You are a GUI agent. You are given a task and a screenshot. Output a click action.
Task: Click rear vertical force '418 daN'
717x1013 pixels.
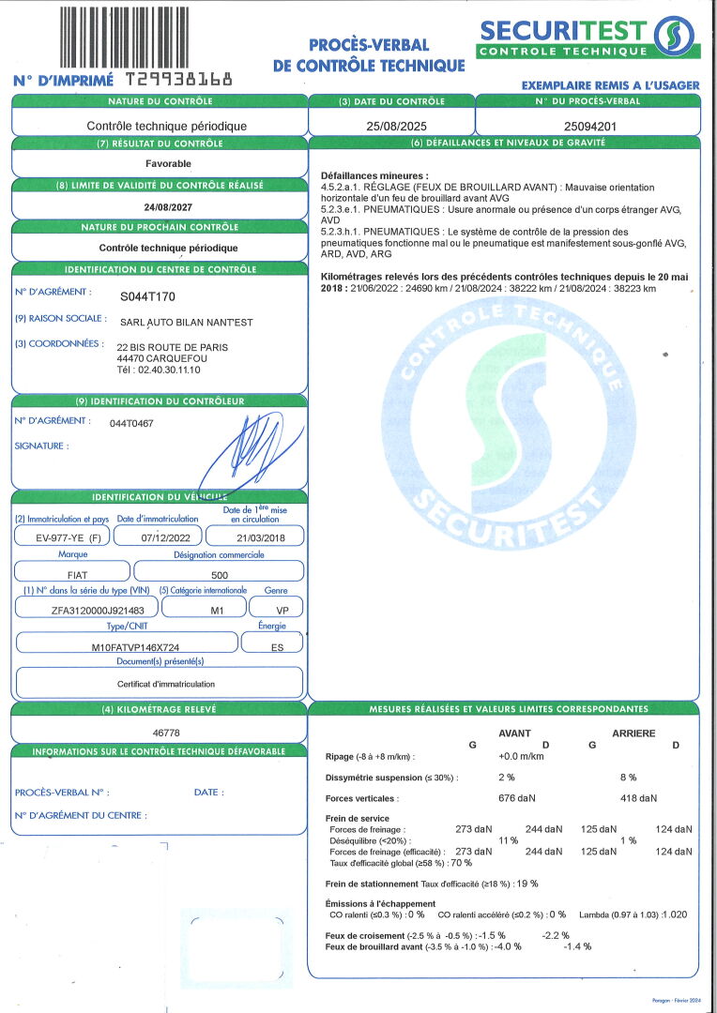coord(638,798)
